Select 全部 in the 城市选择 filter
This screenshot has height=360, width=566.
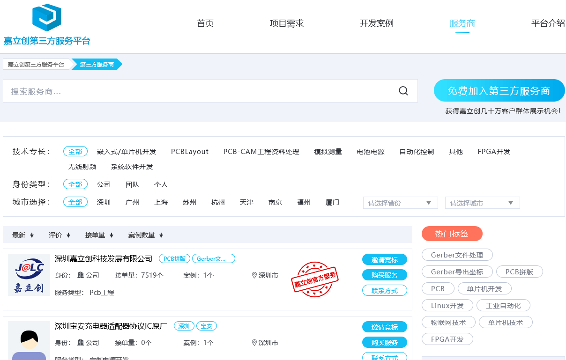point(75,202)
